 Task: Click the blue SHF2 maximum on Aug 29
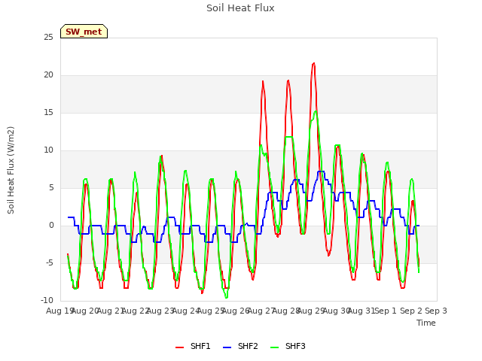tap(321, 171)
